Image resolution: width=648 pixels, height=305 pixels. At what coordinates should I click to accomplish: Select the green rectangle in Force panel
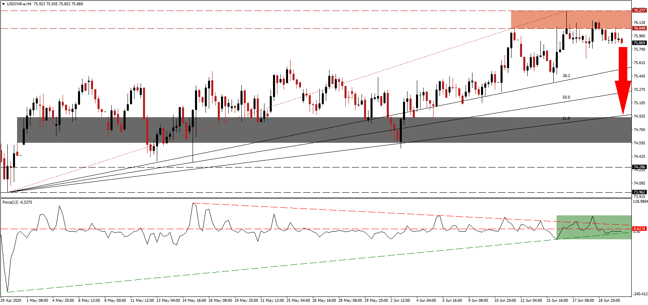pyautogui.click(x=593, y=227)
